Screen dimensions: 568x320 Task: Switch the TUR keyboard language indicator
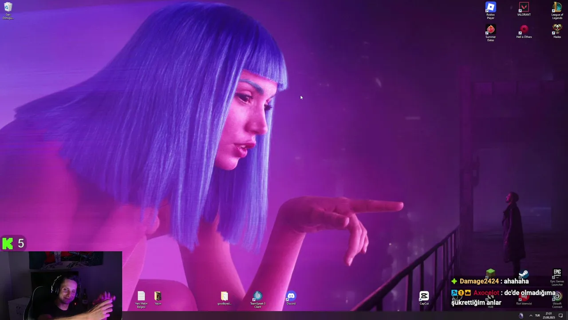[537, 316]
